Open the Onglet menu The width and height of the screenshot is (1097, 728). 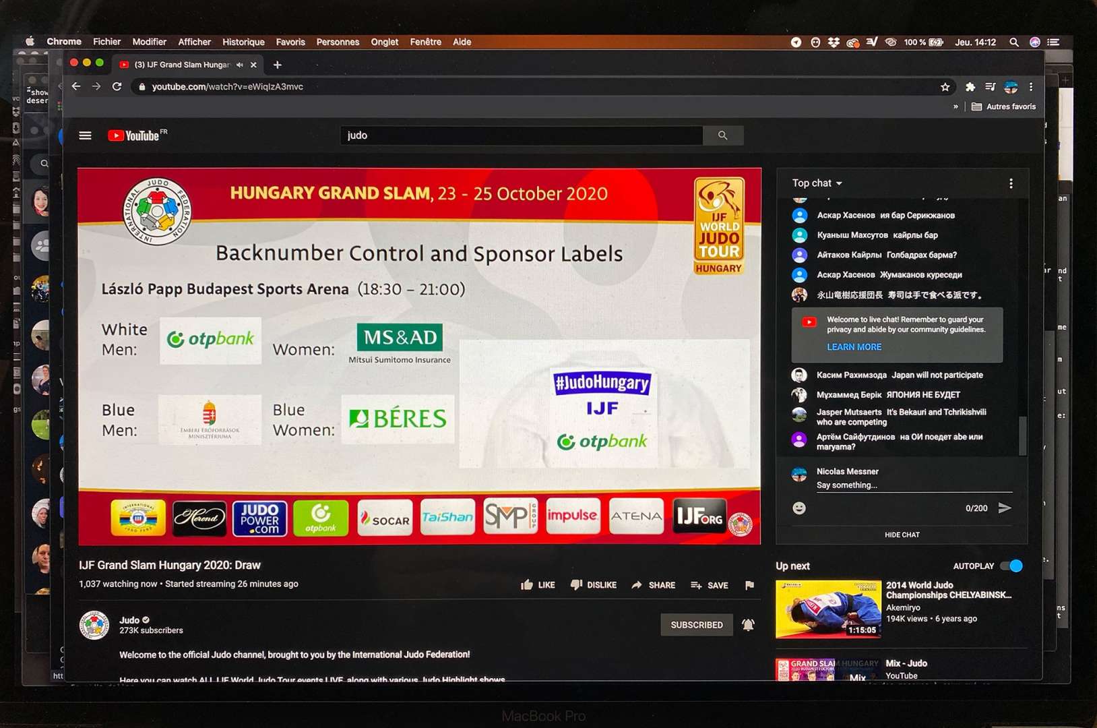pyautogui.click(x=384, y=42)
